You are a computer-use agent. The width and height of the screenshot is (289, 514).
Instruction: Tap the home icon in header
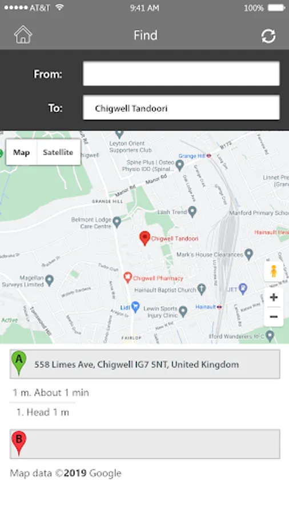tap(23, 35)
